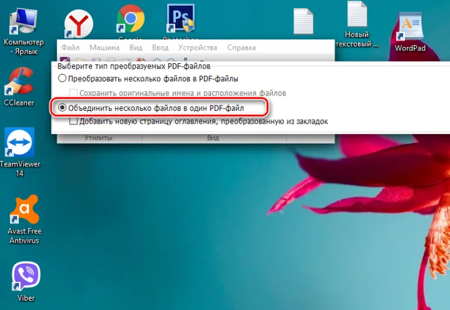Open the Ввод menu
Image resolution: width=450 pixels, height=310 pixels.
point(160,47)
